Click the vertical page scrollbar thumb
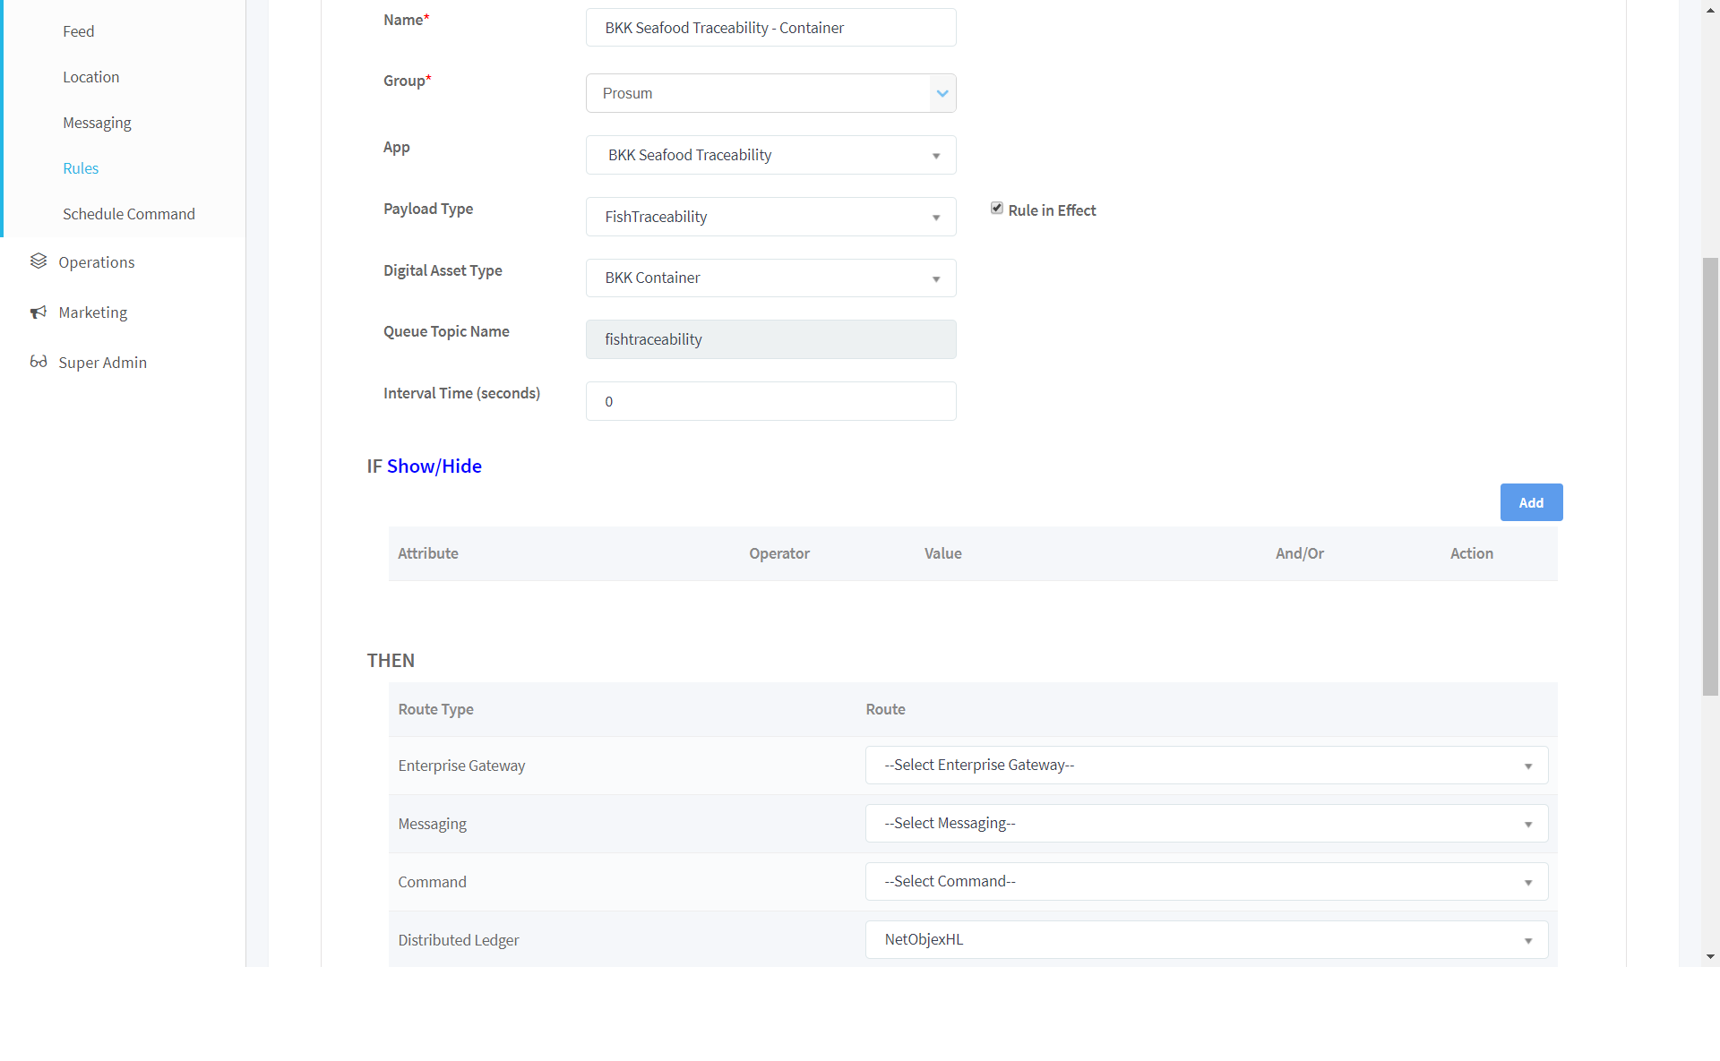 [x=1710, y=475]
